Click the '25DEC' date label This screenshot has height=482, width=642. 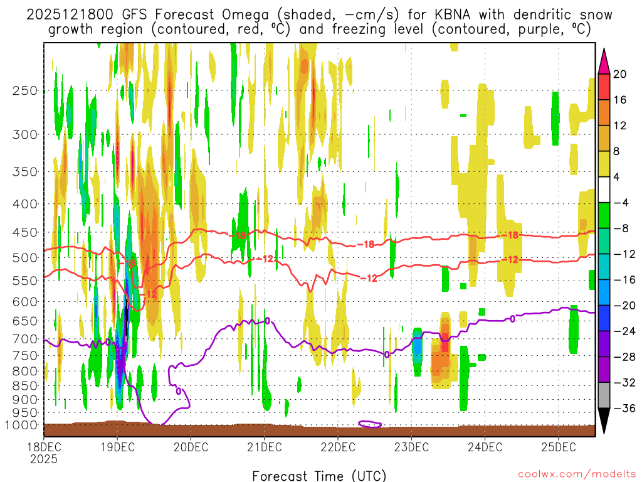[559, 447]
